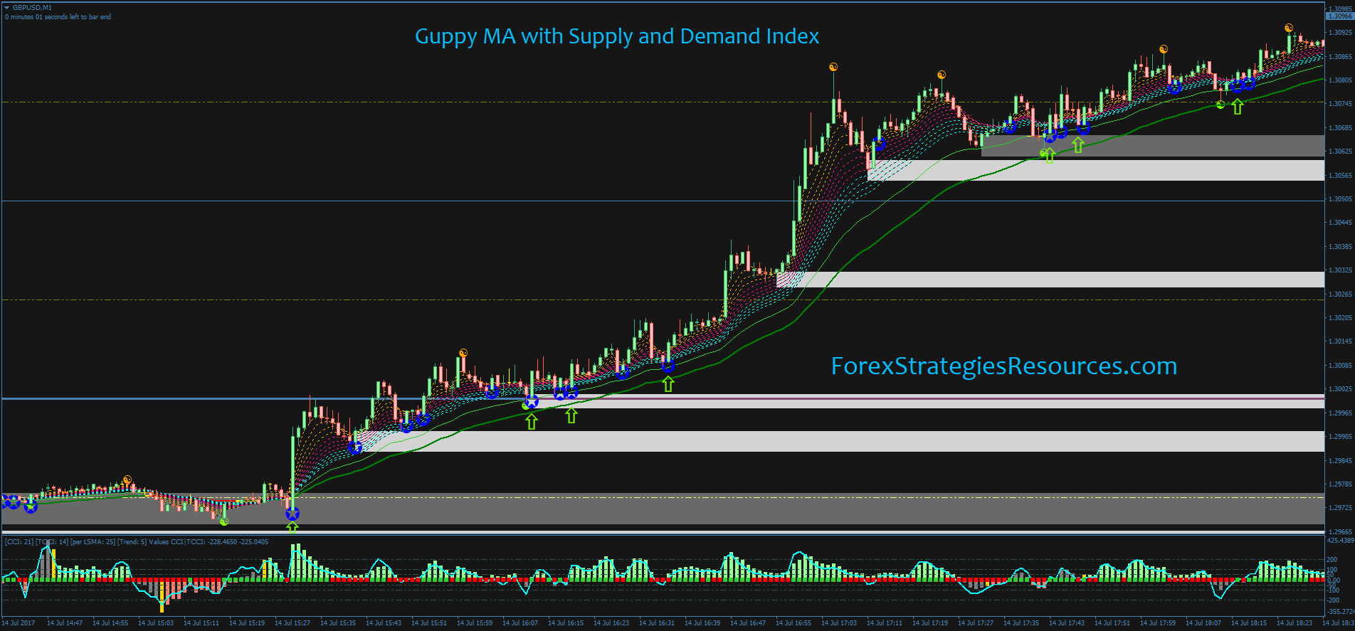Screen dimensions: 1355x631
Task: Click the blue star marker above the 15:30 arrow
Action: click(292, 514)
